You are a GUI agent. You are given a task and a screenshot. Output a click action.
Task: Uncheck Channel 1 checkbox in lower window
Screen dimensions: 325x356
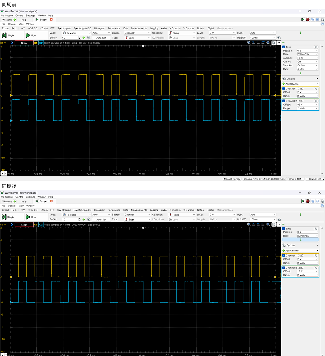coord(284,255)
